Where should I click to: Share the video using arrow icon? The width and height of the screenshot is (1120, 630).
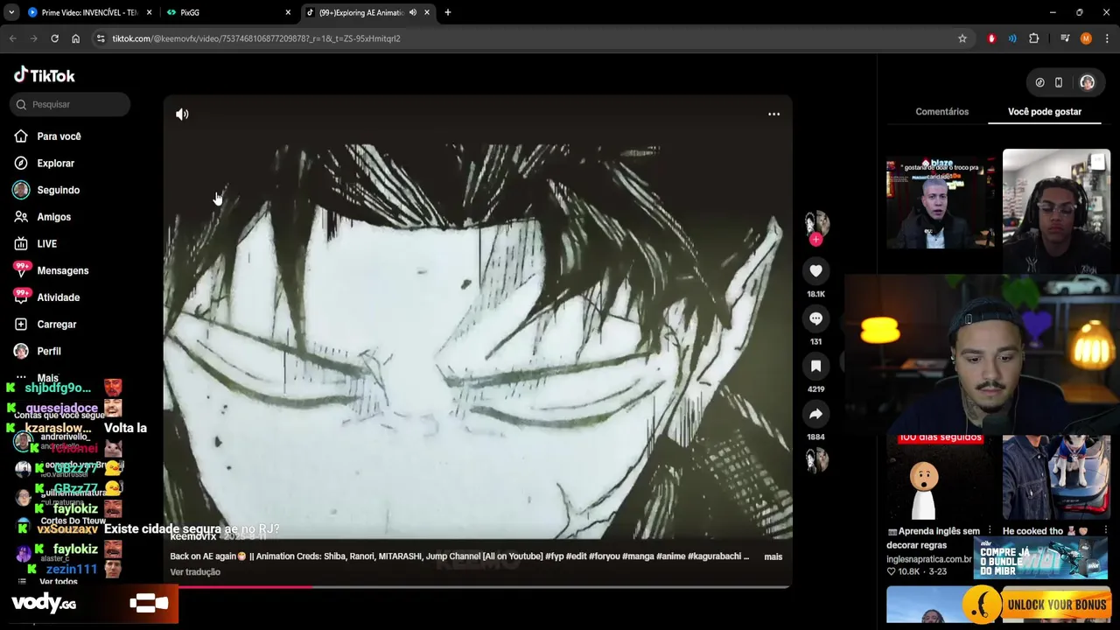(815, 414)
